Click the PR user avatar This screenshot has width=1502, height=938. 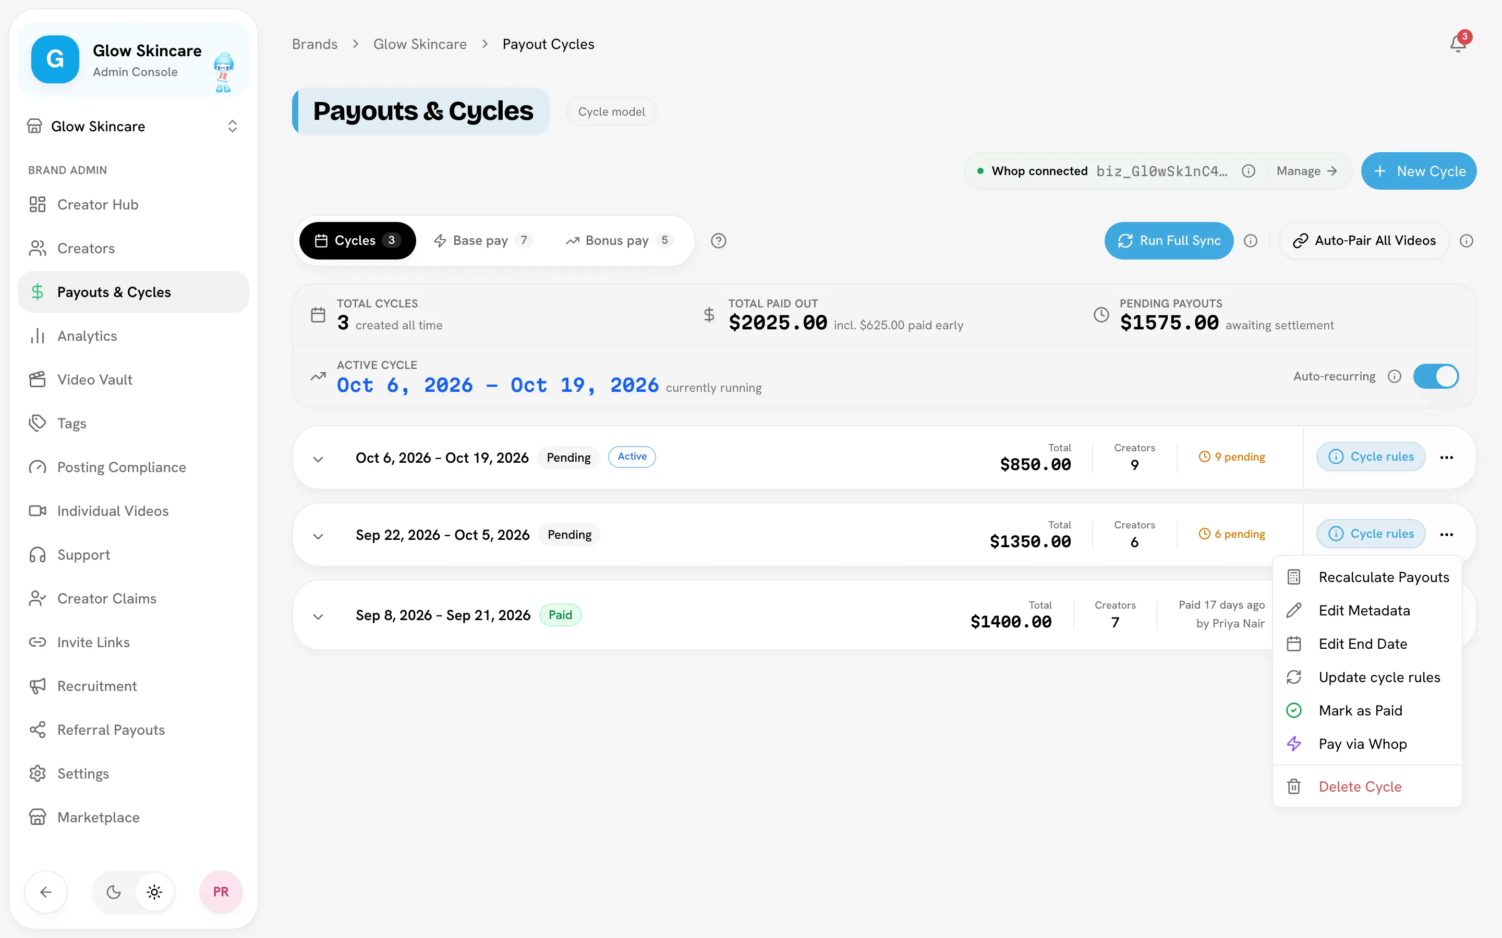(220, 892)
